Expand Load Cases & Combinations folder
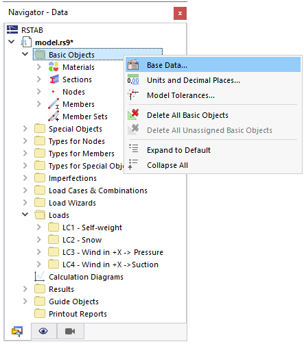Screen dimensions: 304x344 tap(25, 191)
